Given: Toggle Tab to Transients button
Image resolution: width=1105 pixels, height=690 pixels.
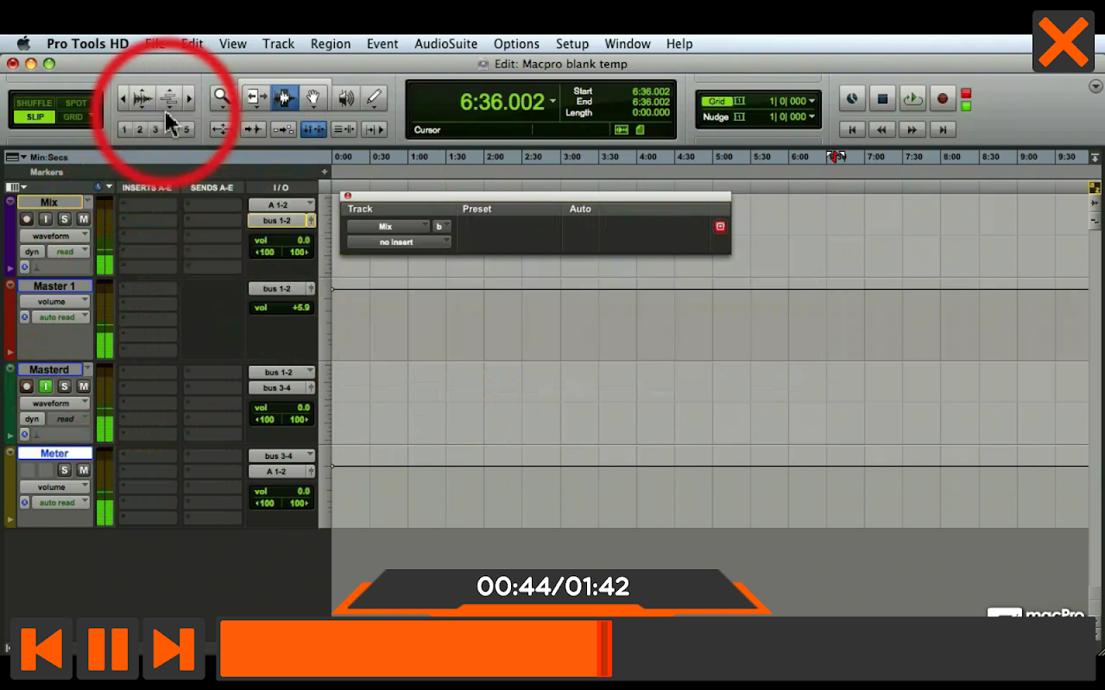Looking at the screenshot, I should click(253, 129).
